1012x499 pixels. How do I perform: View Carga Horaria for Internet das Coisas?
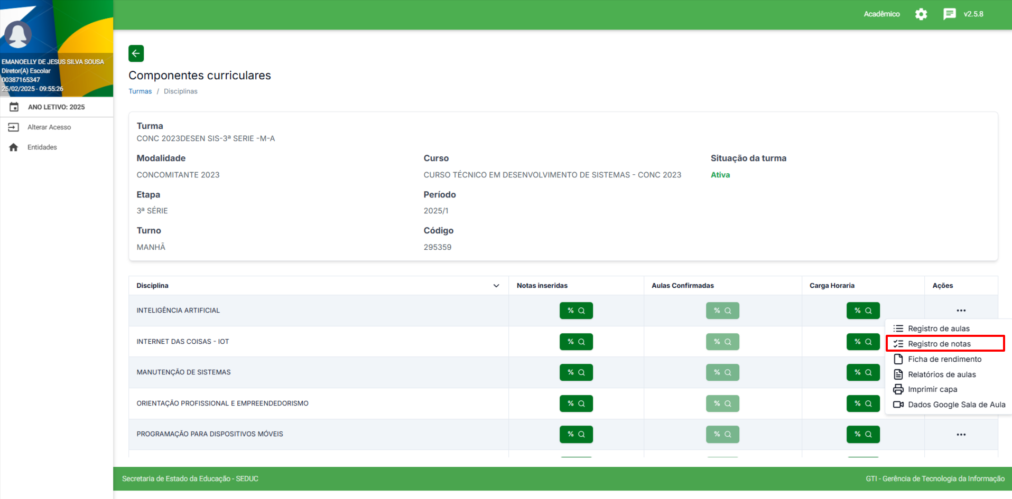point(862,342)
